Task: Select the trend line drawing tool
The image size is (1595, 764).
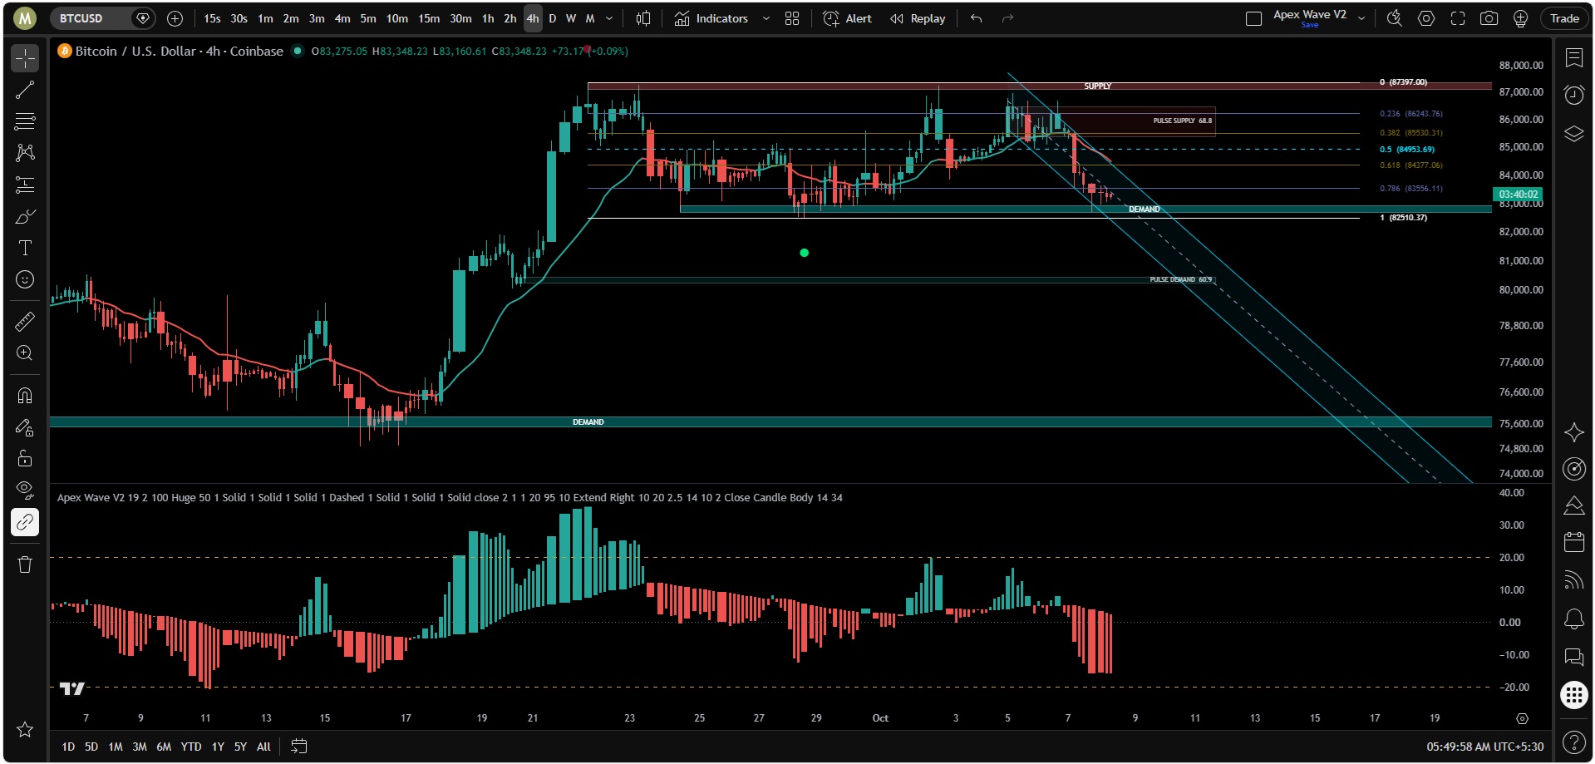Action: (x=25, y=90)
